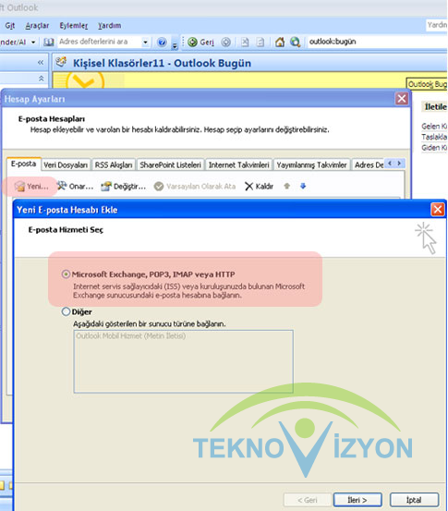Click the move up arrow icon
This screenshot has width=448, height=511.
tap(287, 186)
